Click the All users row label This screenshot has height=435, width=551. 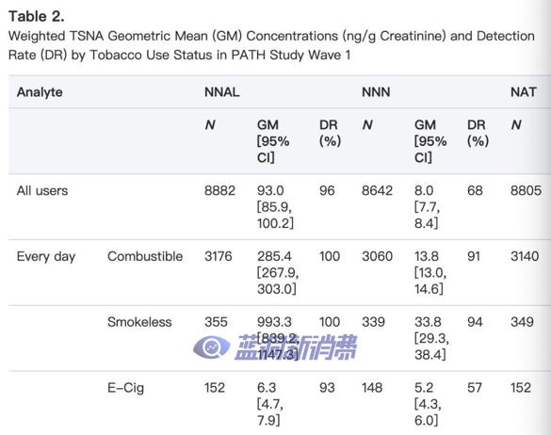click(42, 191)
